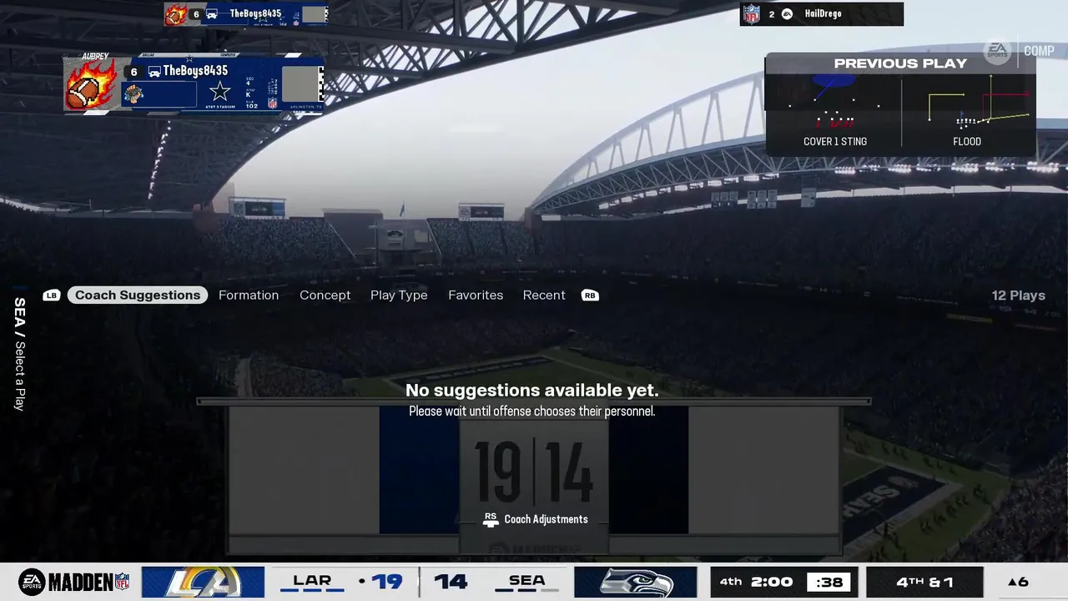
Task: Click the Seattle Seahawks logo
Action: click(x=635, y=582)
